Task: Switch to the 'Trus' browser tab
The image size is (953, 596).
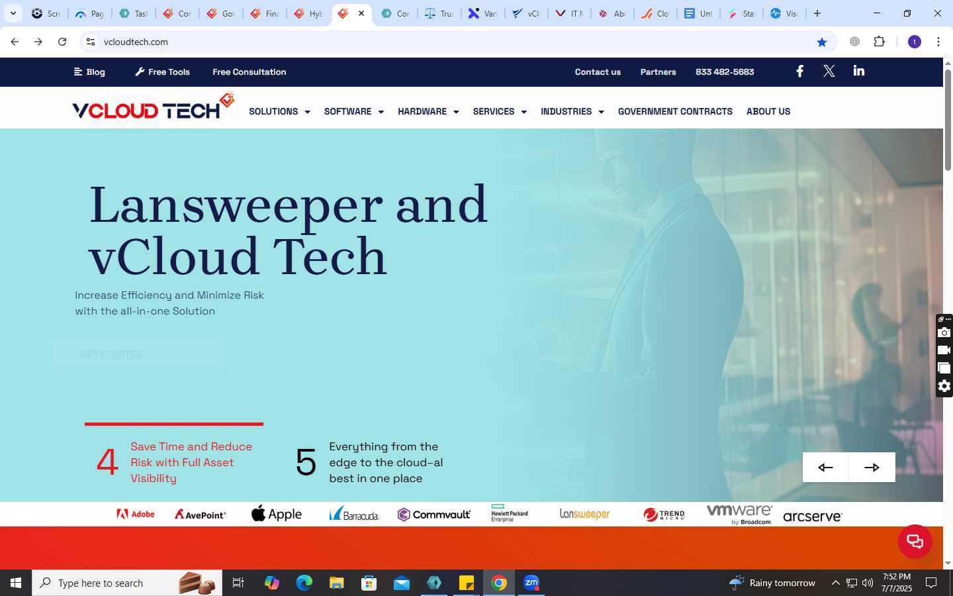Action: pos(439,13)
